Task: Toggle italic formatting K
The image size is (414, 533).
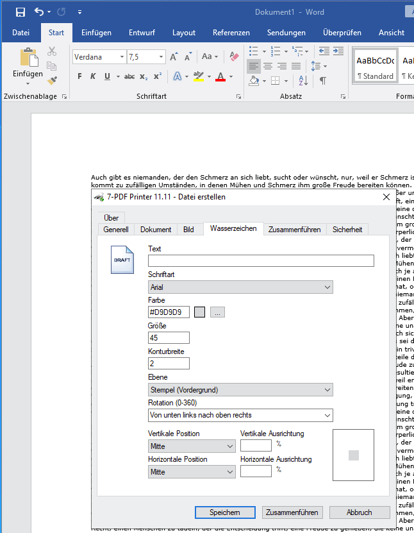Action: pyautogui.click(x=93, y=76)
